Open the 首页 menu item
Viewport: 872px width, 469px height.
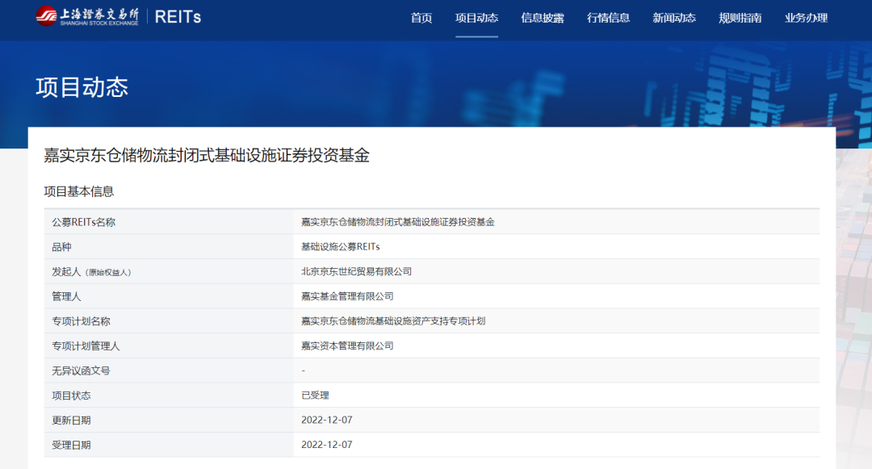421,18
